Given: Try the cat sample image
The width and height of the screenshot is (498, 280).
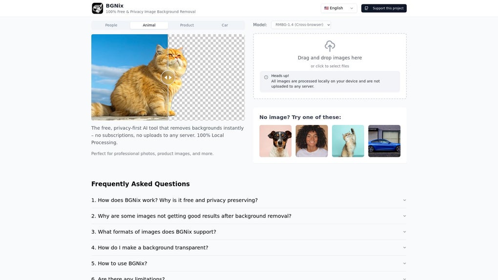Looking at the screenshot, I should point(348,141).
